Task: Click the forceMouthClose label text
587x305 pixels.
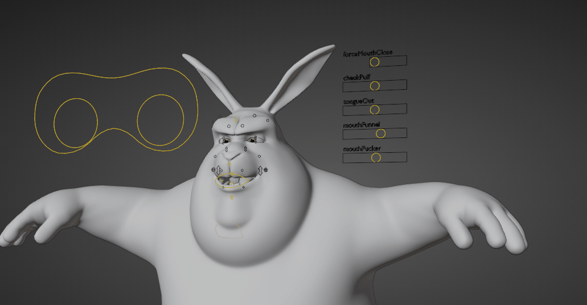Action: tap(367, 53)
